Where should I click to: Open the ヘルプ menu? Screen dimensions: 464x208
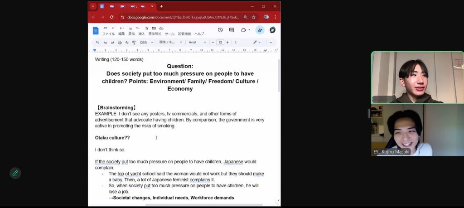(199, 34)
